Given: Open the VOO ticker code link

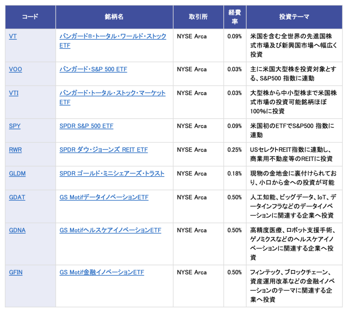Looking at the screenshot, I should click(x=16, y=69).
